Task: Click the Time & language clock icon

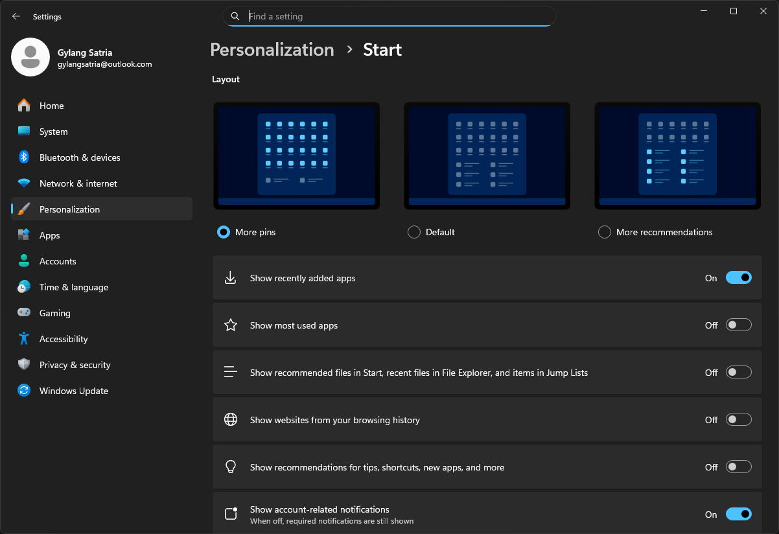Action: point(24,287)
